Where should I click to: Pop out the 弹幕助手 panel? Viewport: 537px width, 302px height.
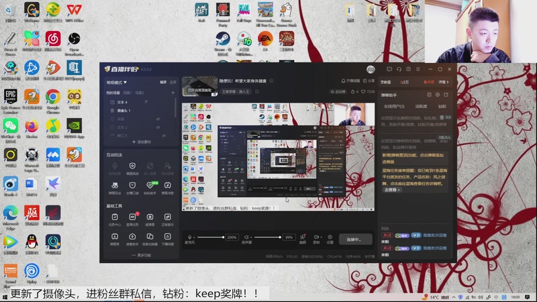[x=446, y=95]
